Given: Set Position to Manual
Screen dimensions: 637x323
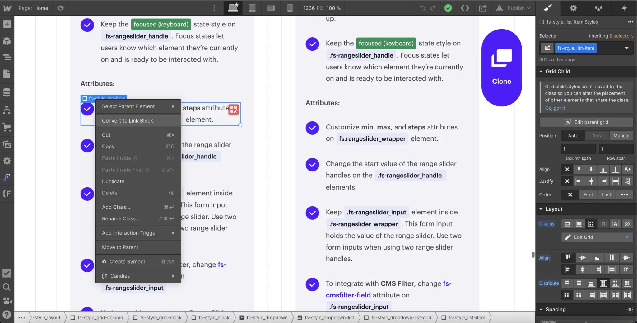Looking at the screenshot, I should 621,136.
